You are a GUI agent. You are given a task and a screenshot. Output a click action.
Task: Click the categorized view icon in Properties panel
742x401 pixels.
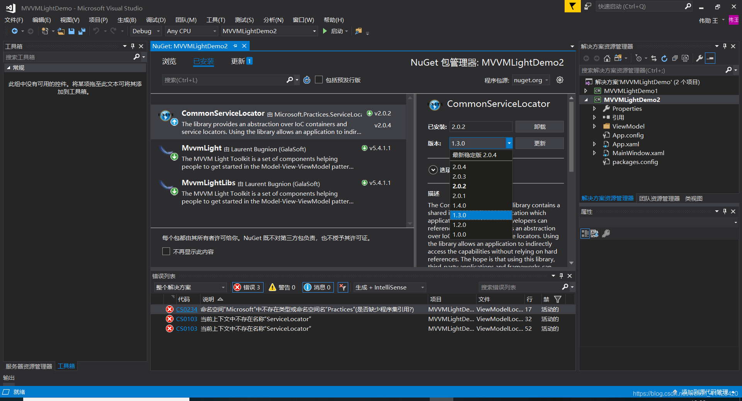pos(585,233)
